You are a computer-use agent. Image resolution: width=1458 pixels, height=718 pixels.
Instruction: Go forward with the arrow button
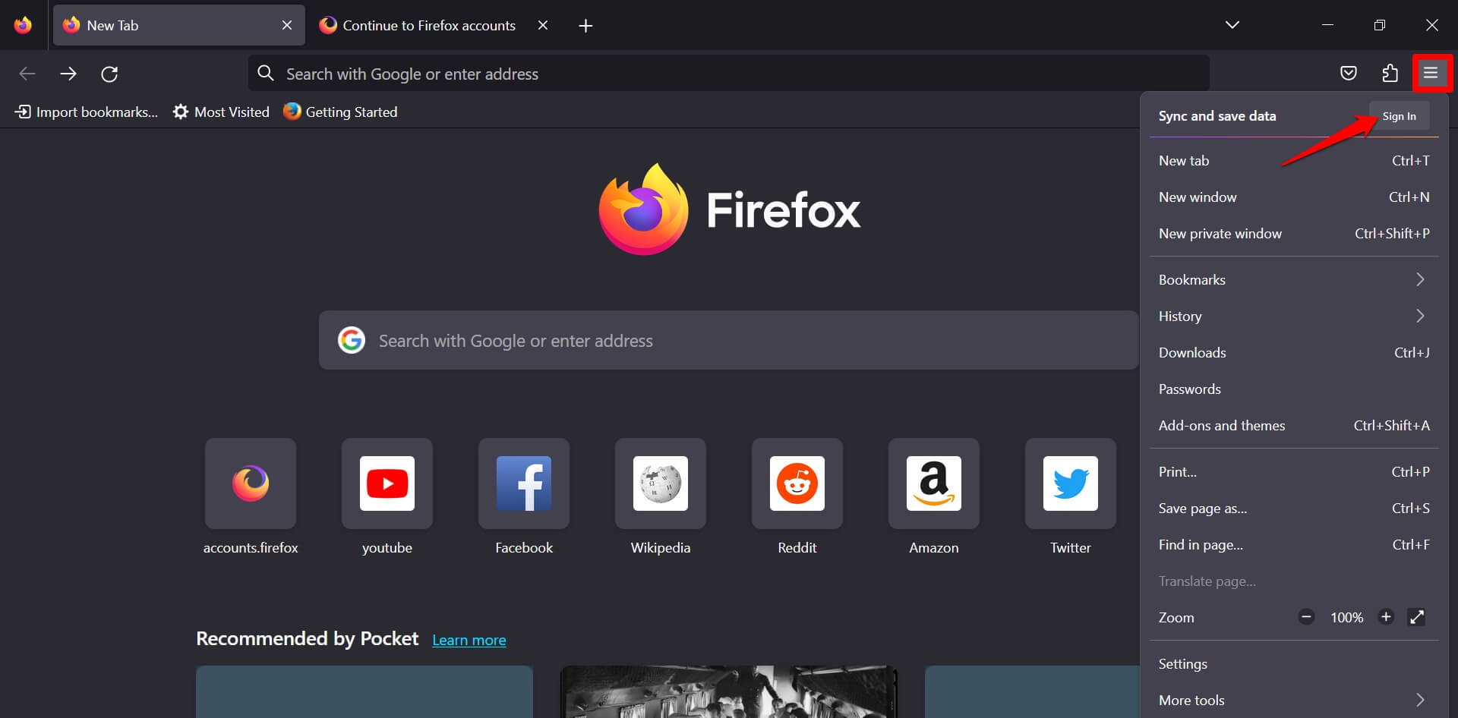(x=68, y=74)
